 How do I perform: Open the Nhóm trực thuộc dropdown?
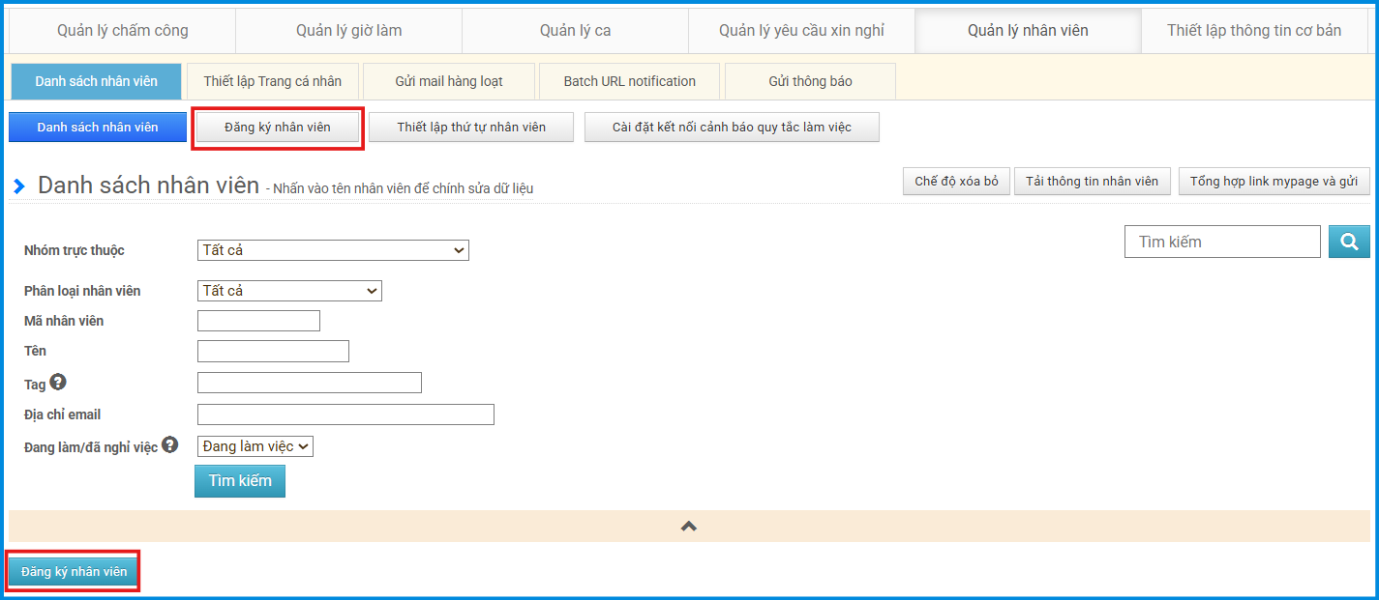[333, 250]
